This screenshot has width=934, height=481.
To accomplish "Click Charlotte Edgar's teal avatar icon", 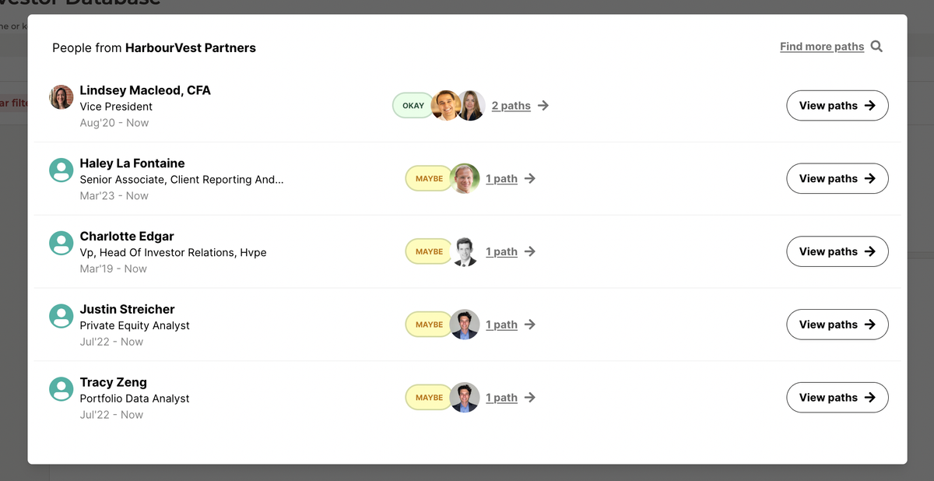I will pos(61,244).
